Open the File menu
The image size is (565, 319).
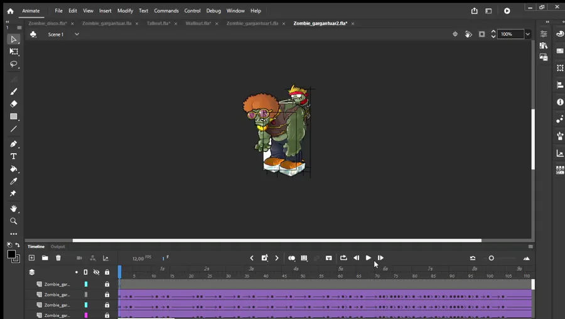click(x=58, y=11)
